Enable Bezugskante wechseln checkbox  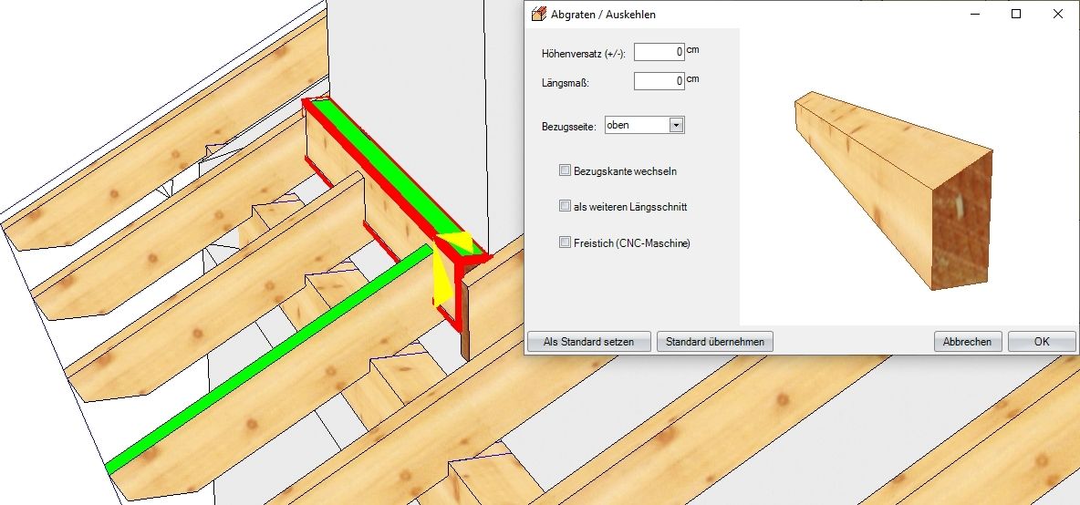pos(565,170)
